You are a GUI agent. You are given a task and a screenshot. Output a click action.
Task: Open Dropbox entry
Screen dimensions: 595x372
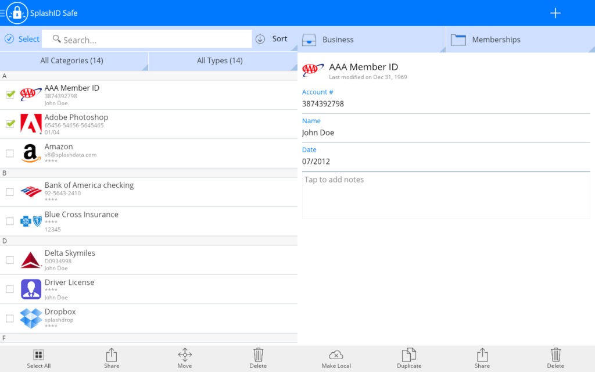[x=149, y=319]
